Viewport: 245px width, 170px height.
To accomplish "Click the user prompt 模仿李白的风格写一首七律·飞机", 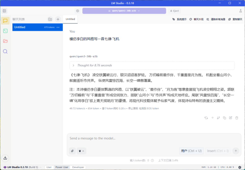I will click(x=94, y=39).
